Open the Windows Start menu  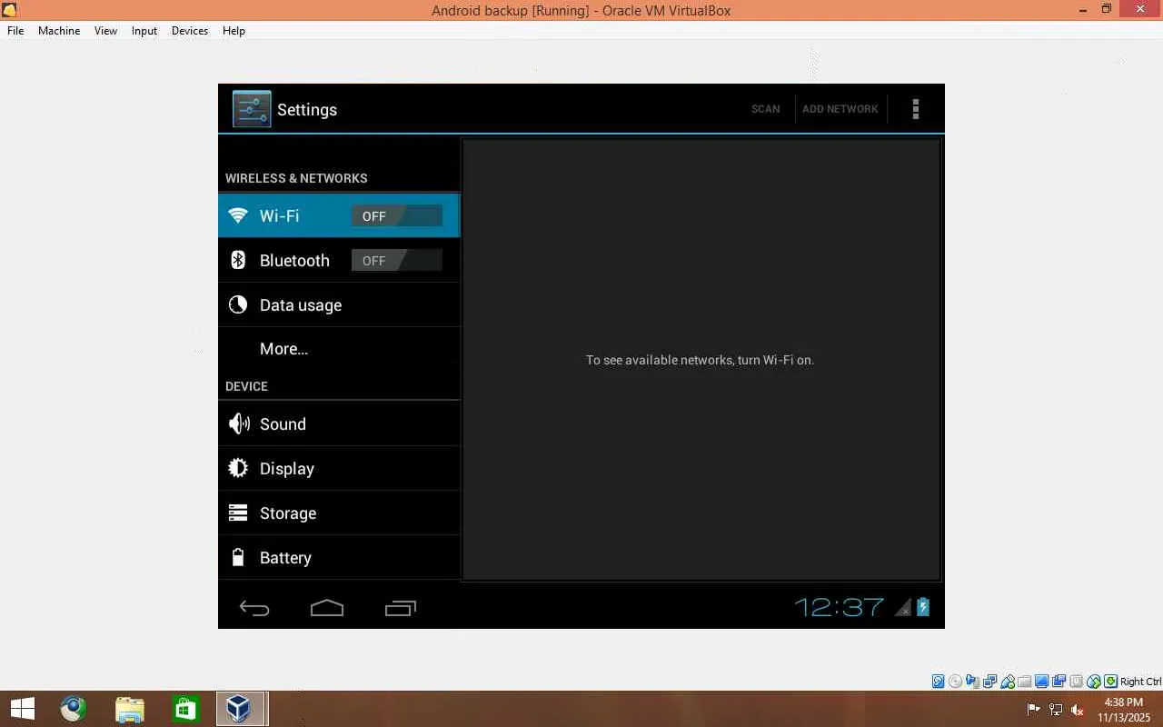pyautogui.click(x=22, y=709)
